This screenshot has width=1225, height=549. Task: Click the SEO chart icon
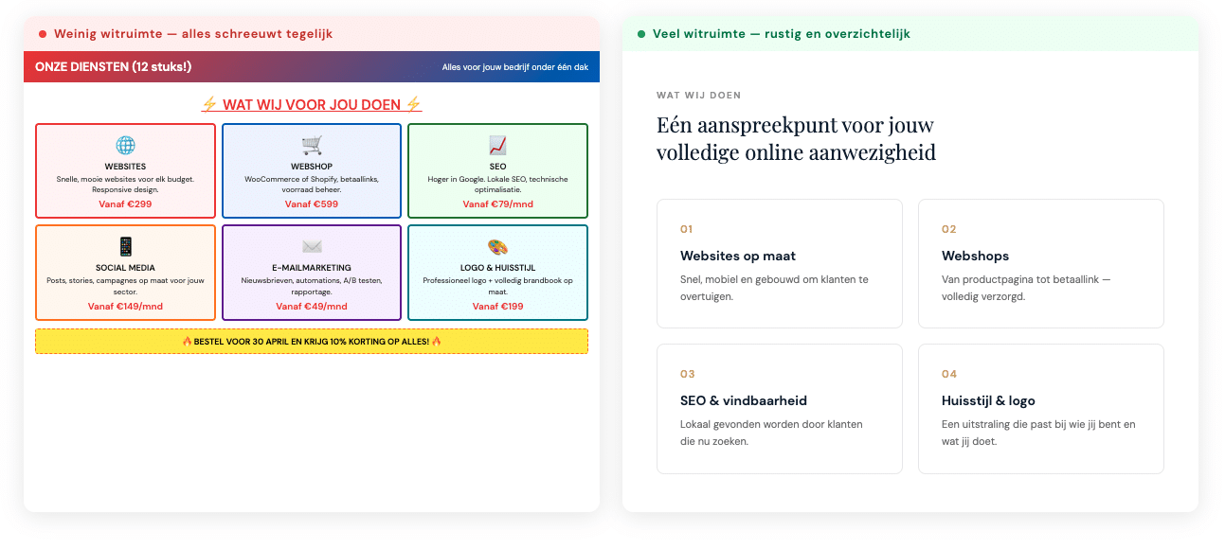pos(497,146)
